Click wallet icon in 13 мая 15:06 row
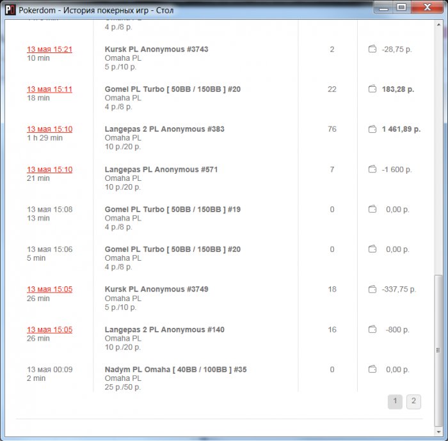 coord(372,249)
